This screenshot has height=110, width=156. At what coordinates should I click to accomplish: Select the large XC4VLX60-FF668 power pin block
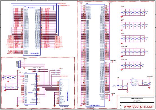click(x=95, y=55)
